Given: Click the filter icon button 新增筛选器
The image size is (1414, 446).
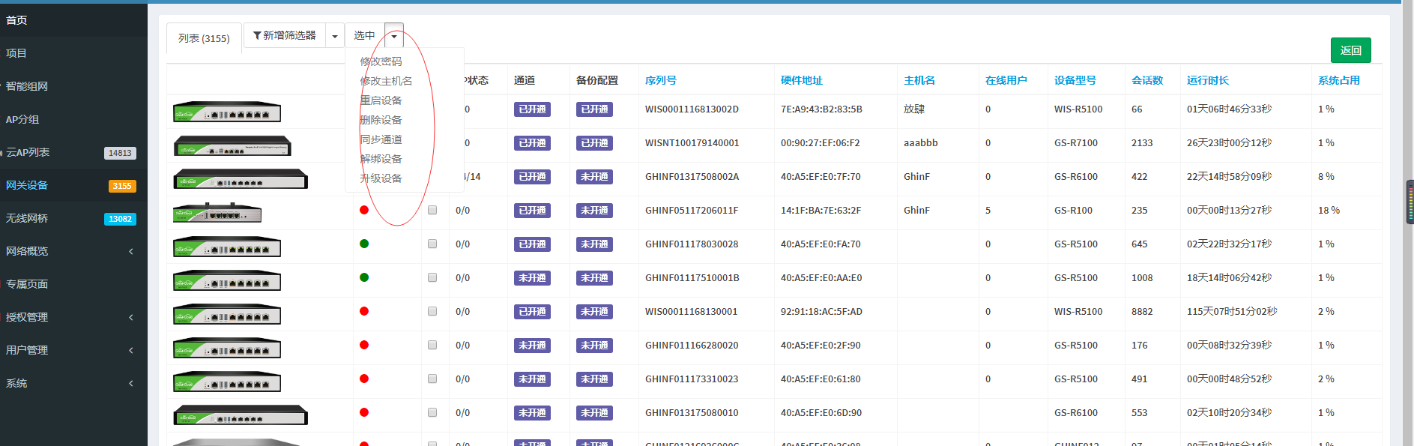Looking at the screenshot, I should click(x=284, y=35).
